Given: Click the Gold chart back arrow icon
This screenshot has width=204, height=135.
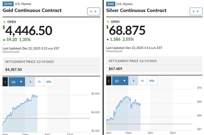Looking at the screenshot, I should coord(5,82).
